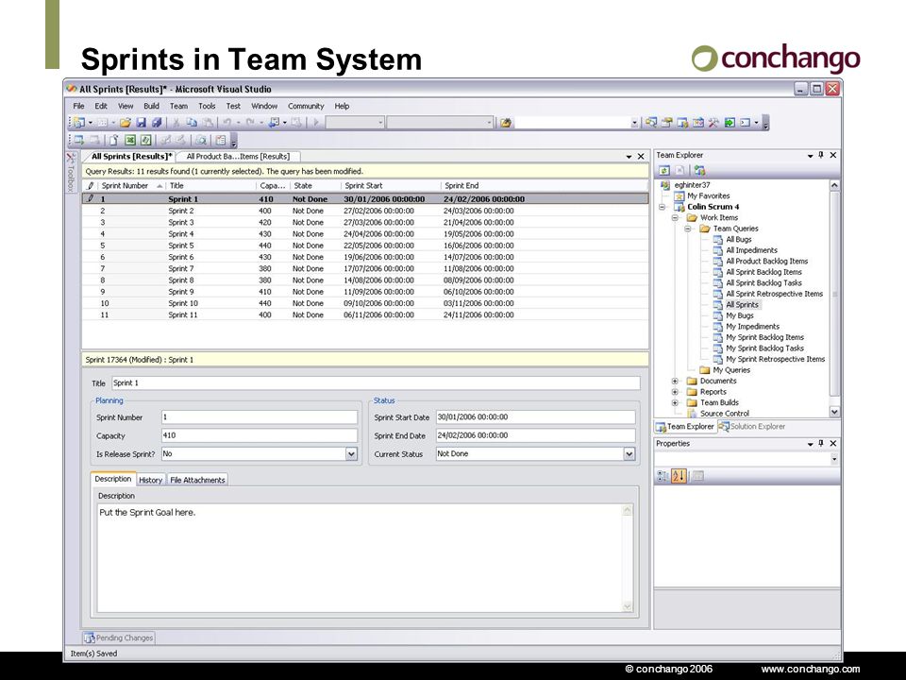Select the Sprint 5 row

point(365,246)
